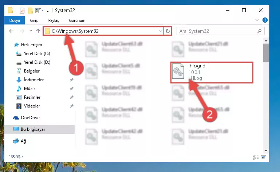Select Hızlı erişim in the navigation pane
Screen dimensions: 280x172
31,45
